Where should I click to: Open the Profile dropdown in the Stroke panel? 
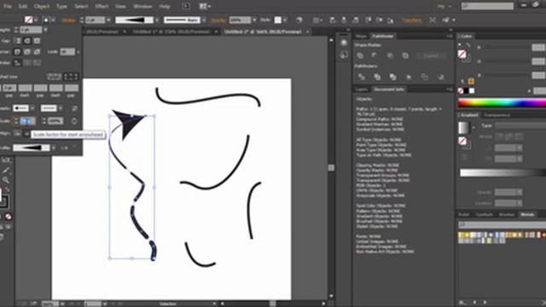(53, 148)
